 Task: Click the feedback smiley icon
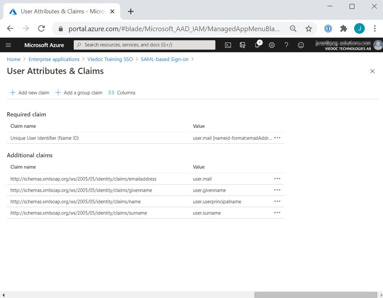click(301, 45)
